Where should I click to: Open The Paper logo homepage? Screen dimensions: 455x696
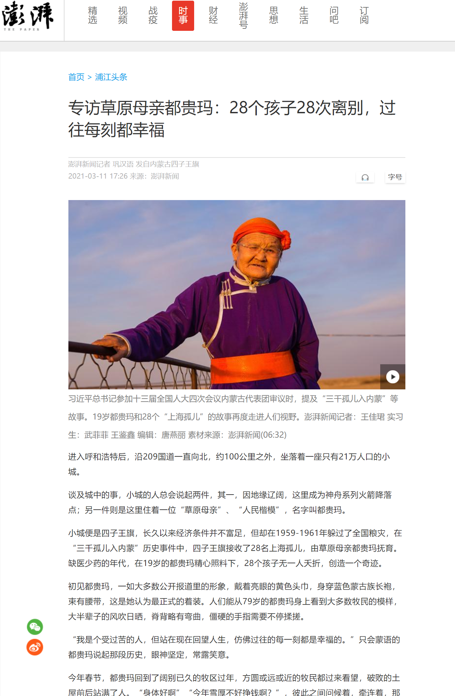click(x=28, y=16)
